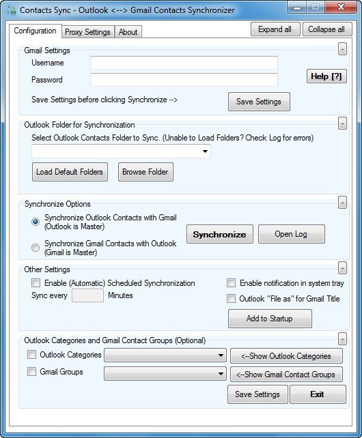The image size is (362, 438).
Task: Enable notification in system tray checkbox
Action: pyautogui.click(x=231, y=283)
